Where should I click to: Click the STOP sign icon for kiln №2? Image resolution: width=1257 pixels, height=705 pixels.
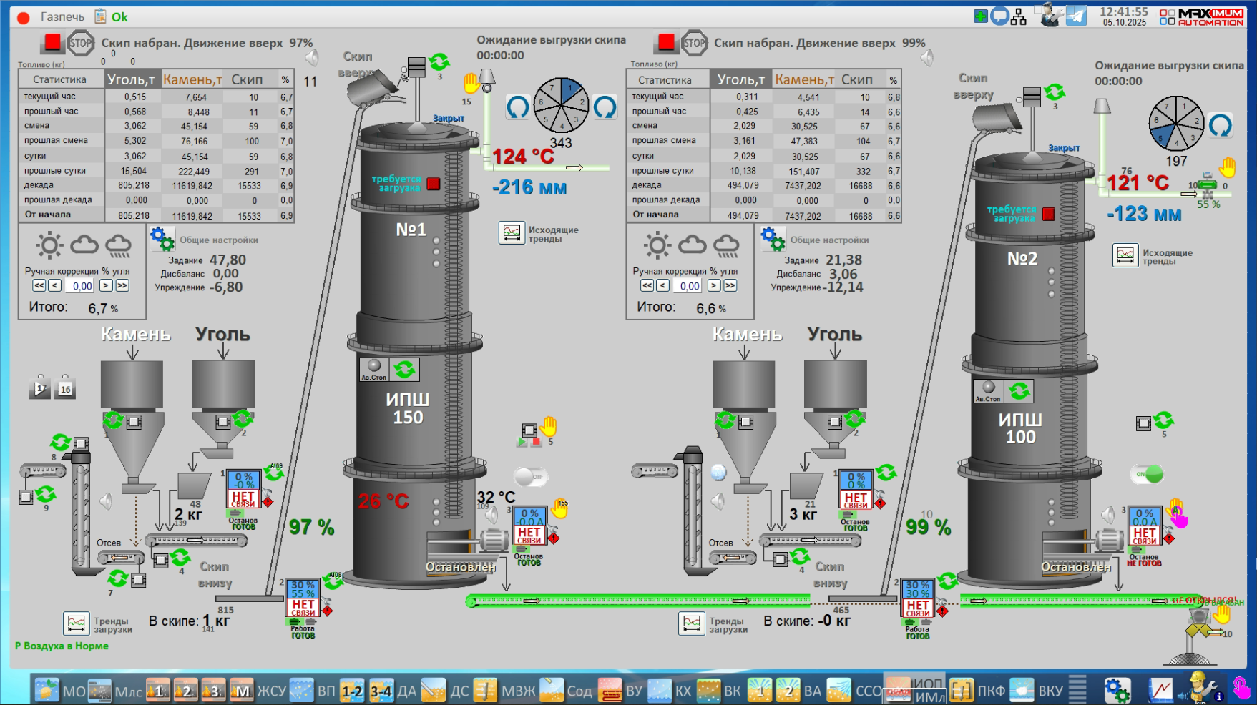point(693,43)
